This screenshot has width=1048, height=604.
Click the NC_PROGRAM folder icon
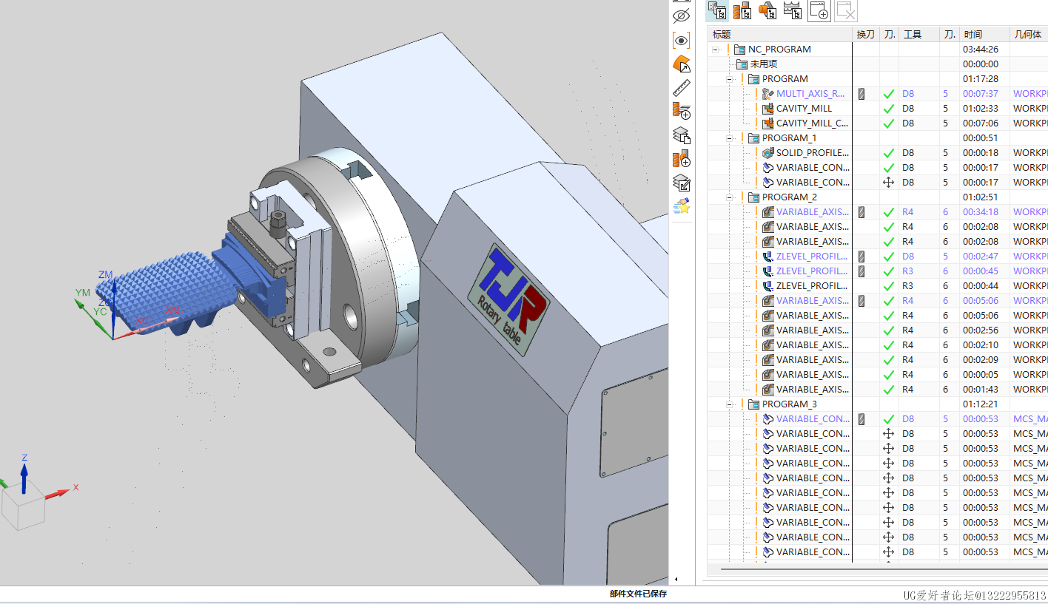coord(739,50)
